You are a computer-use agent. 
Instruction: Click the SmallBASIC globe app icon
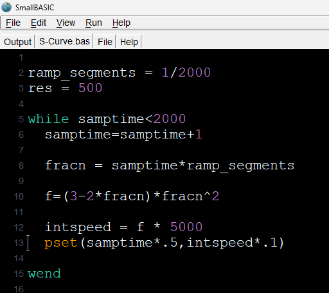6,7
